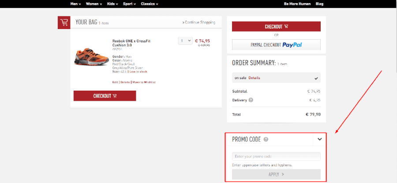Click the promo code input field

tap(276, 157)
